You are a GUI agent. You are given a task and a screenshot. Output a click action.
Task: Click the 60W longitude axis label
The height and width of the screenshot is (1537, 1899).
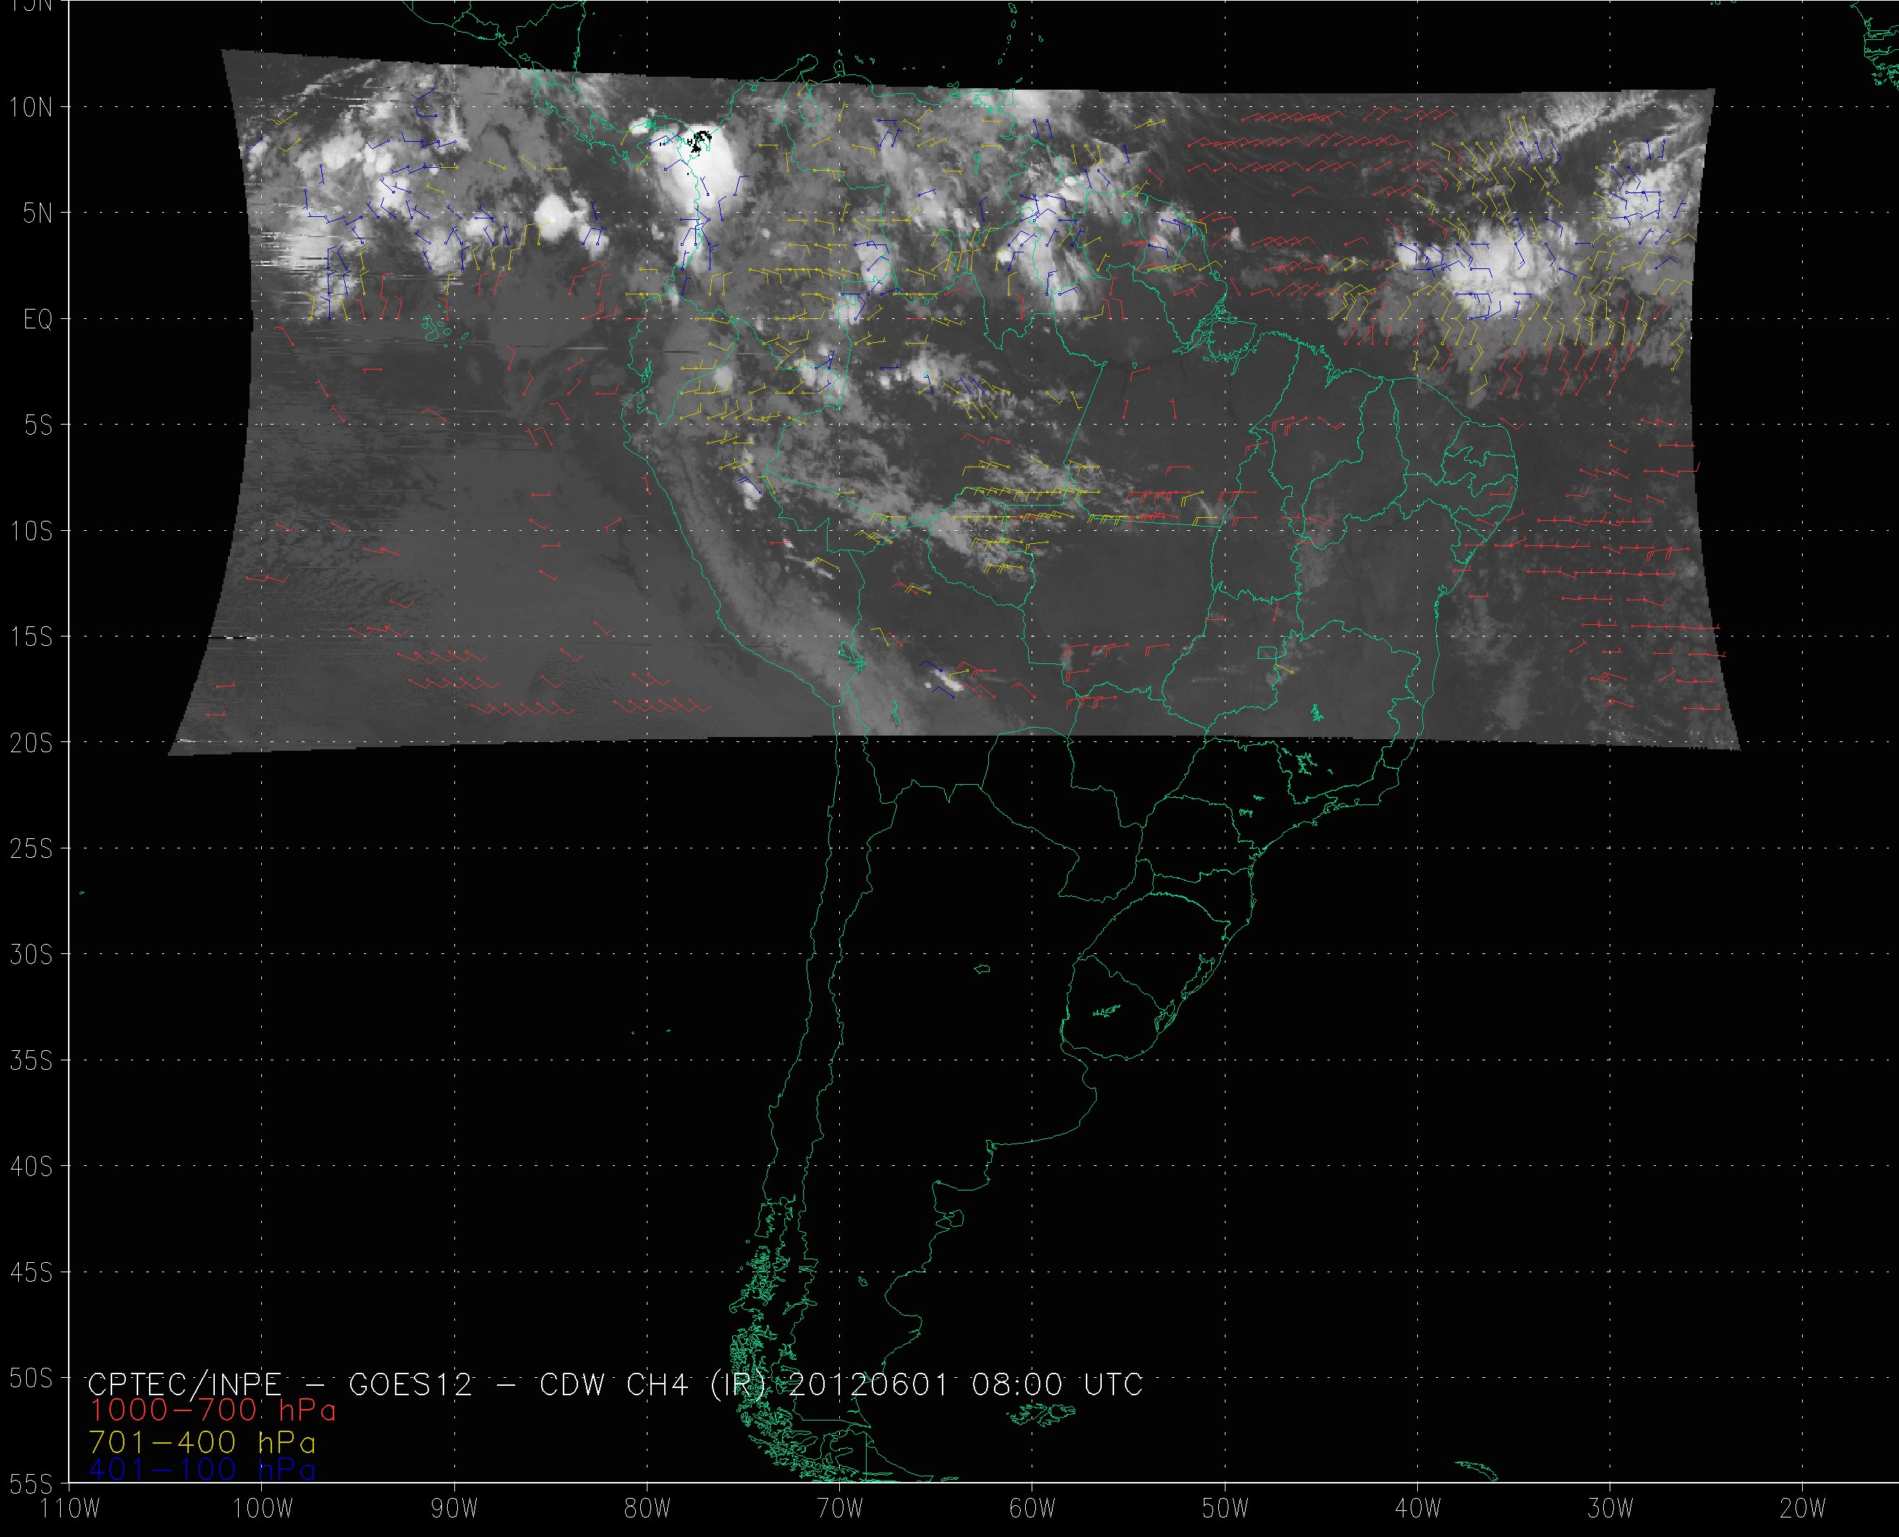point(1032,1510)
